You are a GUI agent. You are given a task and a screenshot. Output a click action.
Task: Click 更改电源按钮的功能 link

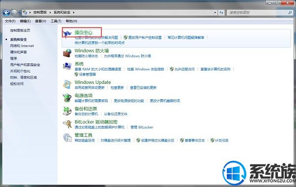coord(129,101)
